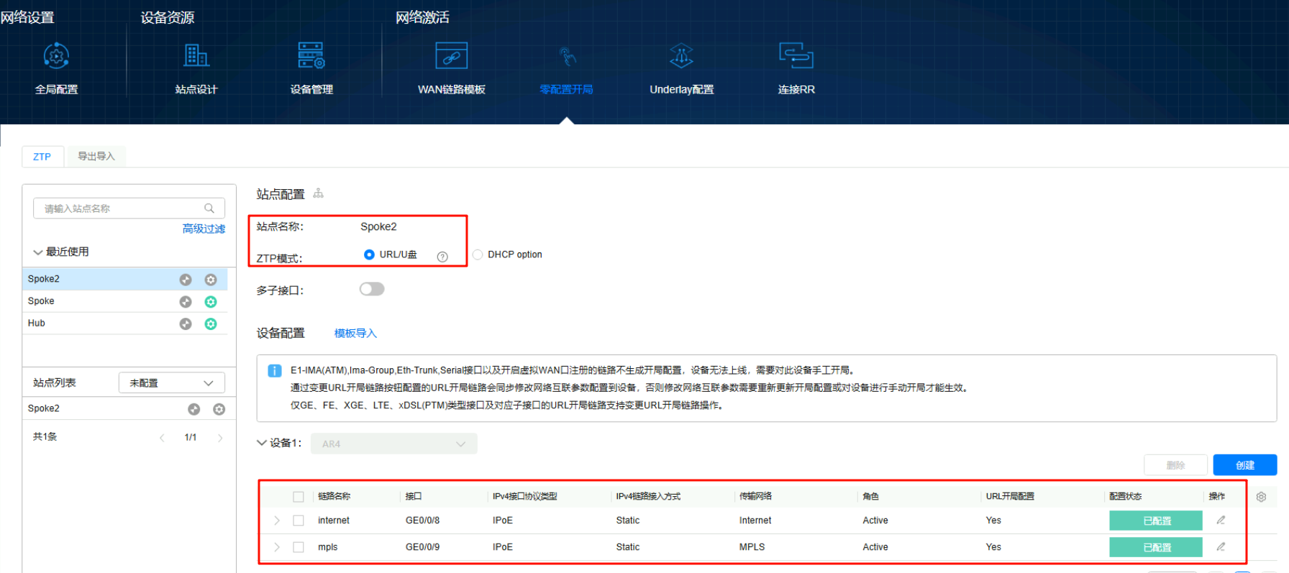
Task: Click the edit pencil for internet link
Action: [1221, 520]
